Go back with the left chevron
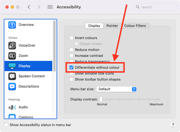Image resolution: width=180 pixels, height=132 pixels. pos(29,7)
